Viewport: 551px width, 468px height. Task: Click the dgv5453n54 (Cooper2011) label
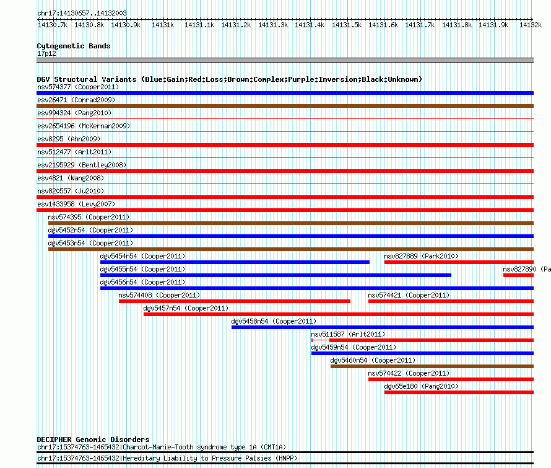90,243
